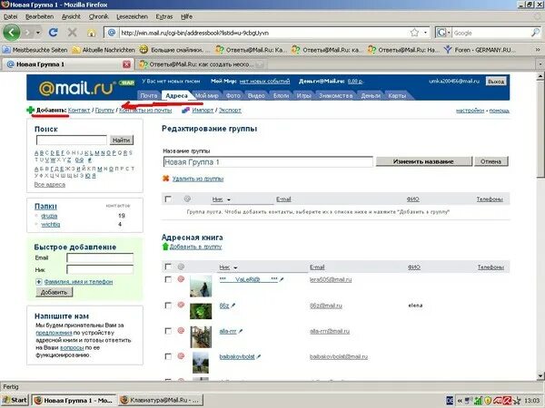Viewport: 545px width, 408px height.
Task: Click the Найти search button
Action: coord(122,141)
